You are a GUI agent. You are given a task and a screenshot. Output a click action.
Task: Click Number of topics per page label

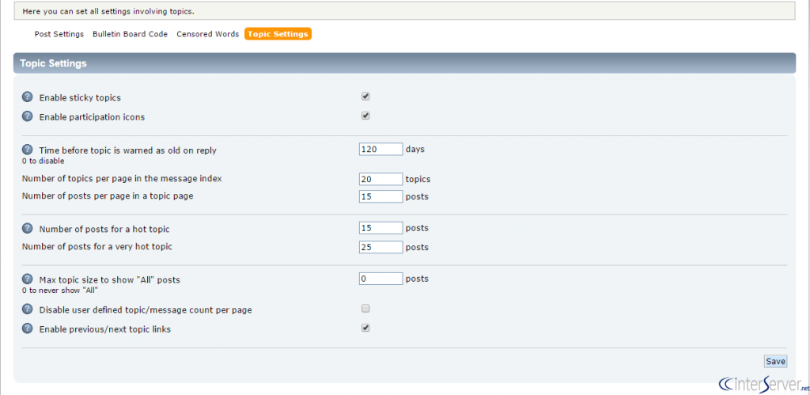point(122,178)
